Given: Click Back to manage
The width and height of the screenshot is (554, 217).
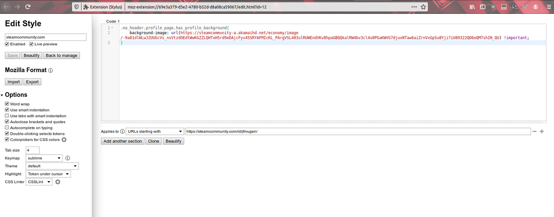Looking at the screenshot, I should click(x=61, y=55).
